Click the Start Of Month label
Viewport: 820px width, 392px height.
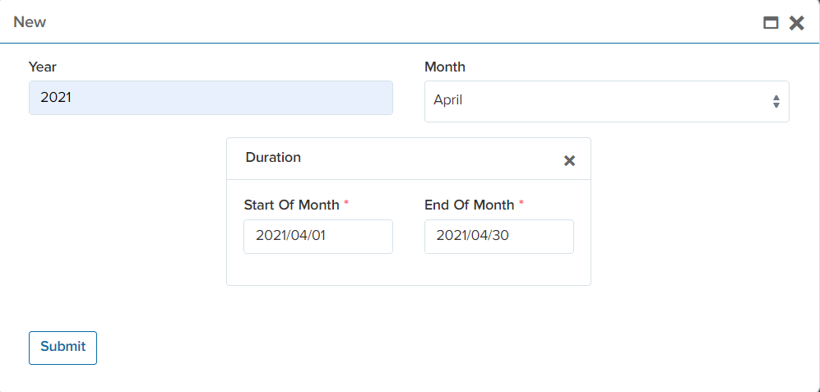coord(291,205)
